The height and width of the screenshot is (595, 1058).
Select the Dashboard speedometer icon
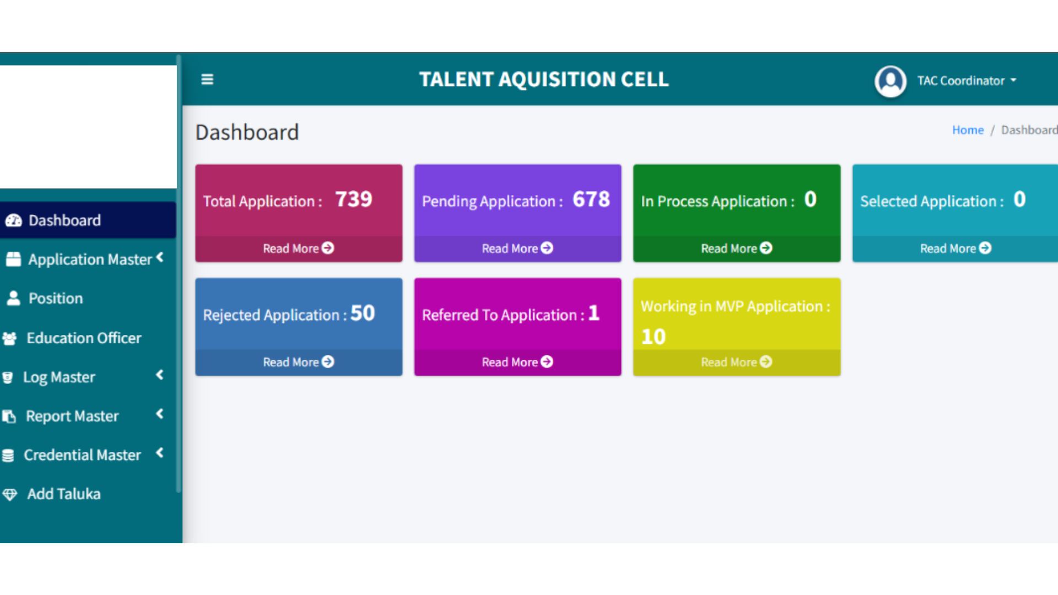[x=13, y=220]
